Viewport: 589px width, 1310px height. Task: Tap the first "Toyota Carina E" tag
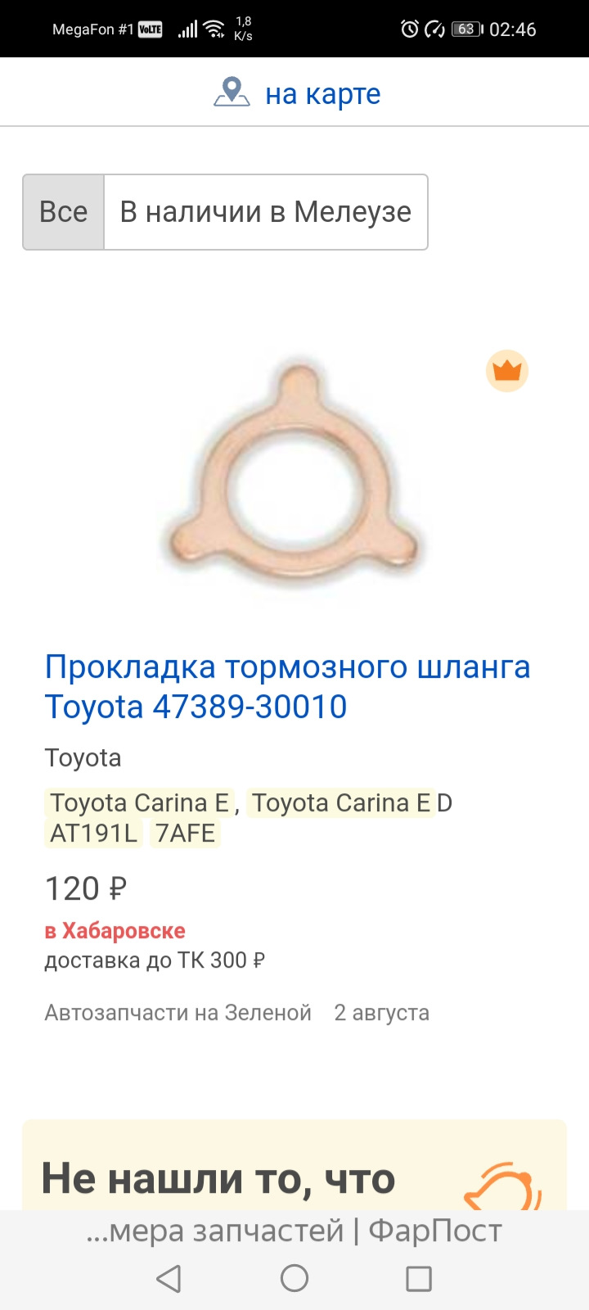[x=139, y=802]
